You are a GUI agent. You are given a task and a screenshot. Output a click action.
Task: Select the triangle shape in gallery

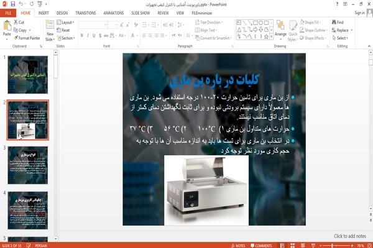coord(239,30)
